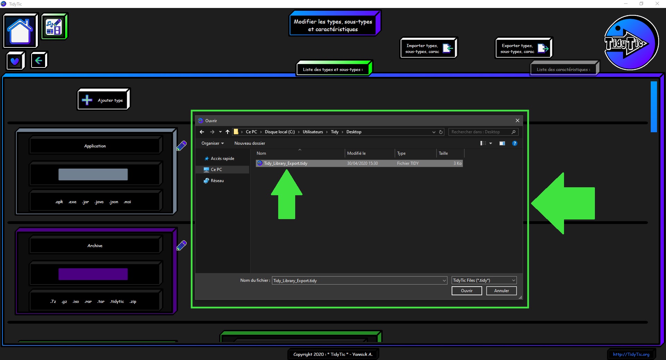
Task: Sort by the Type column
Action: (416, 153)
